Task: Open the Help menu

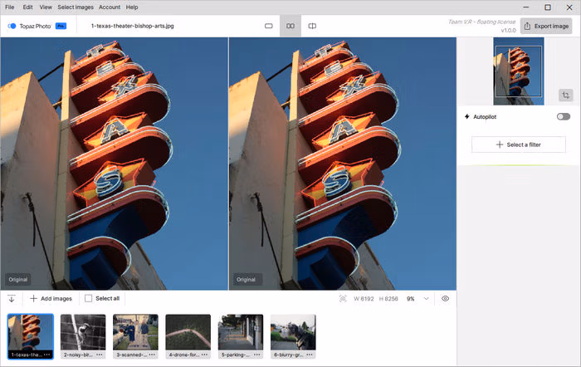Action: coord(132,7)
